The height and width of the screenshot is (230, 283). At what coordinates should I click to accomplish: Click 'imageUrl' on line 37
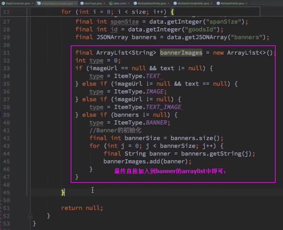pos(128,99)
